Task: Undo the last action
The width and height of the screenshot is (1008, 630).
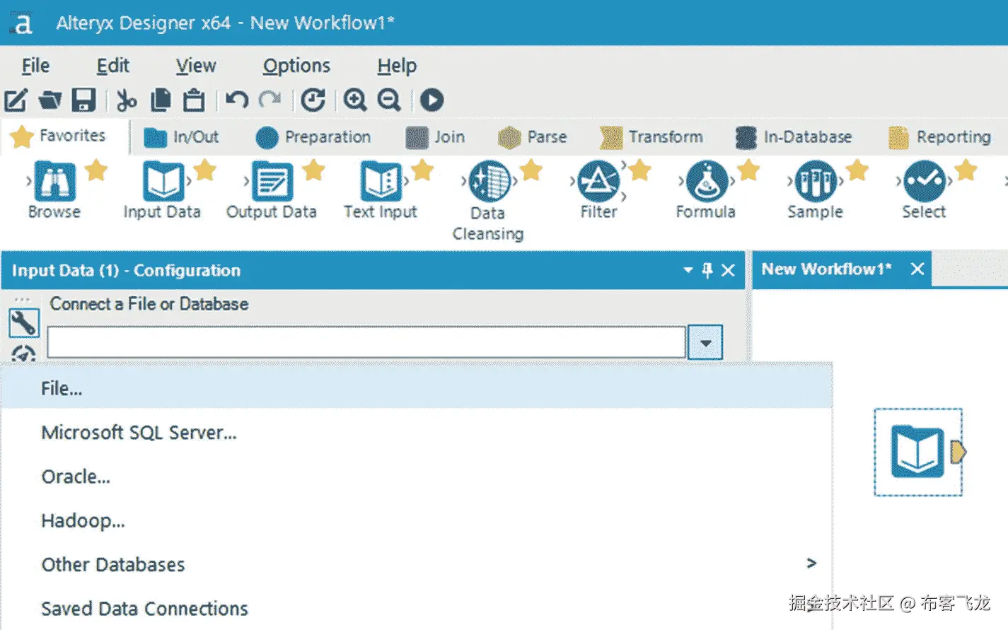Action: tap(236, 100)
